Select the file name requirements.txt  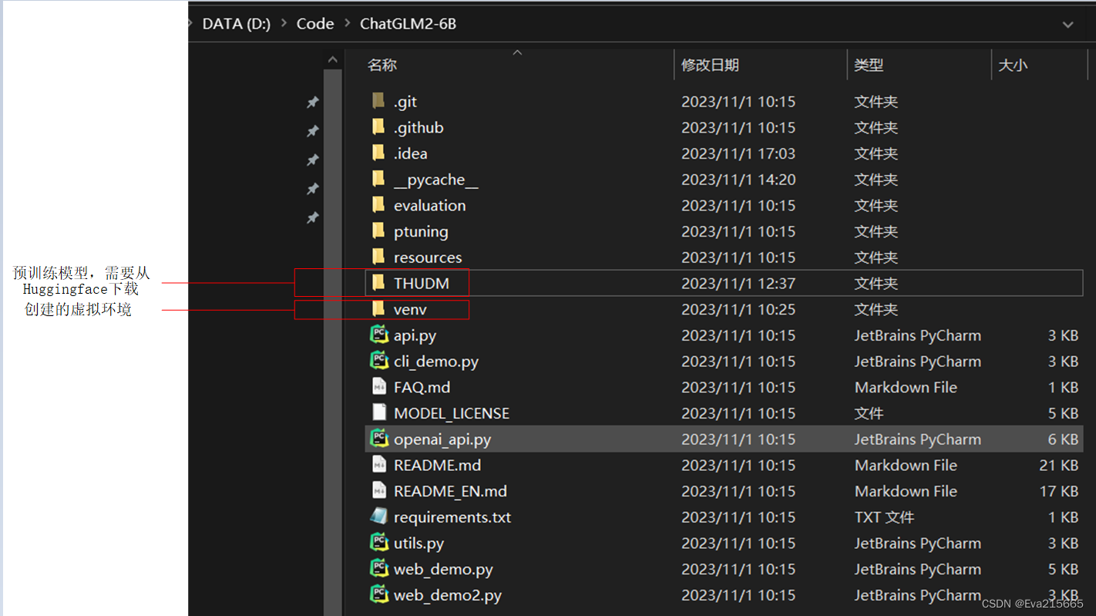coord(452,517)
